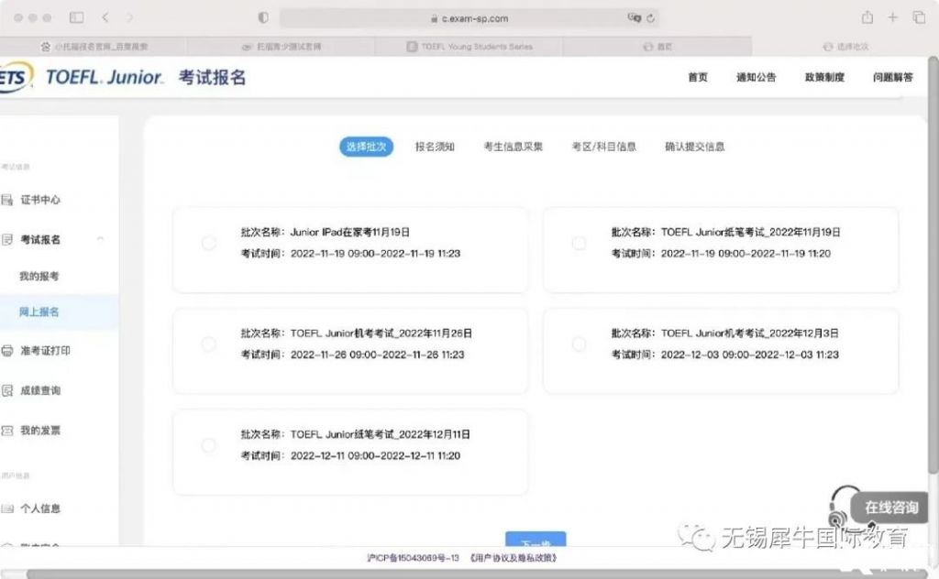939x579 pixels.
Task: Open 沪ICP备 registration footer link
Action: click(413, 558)
